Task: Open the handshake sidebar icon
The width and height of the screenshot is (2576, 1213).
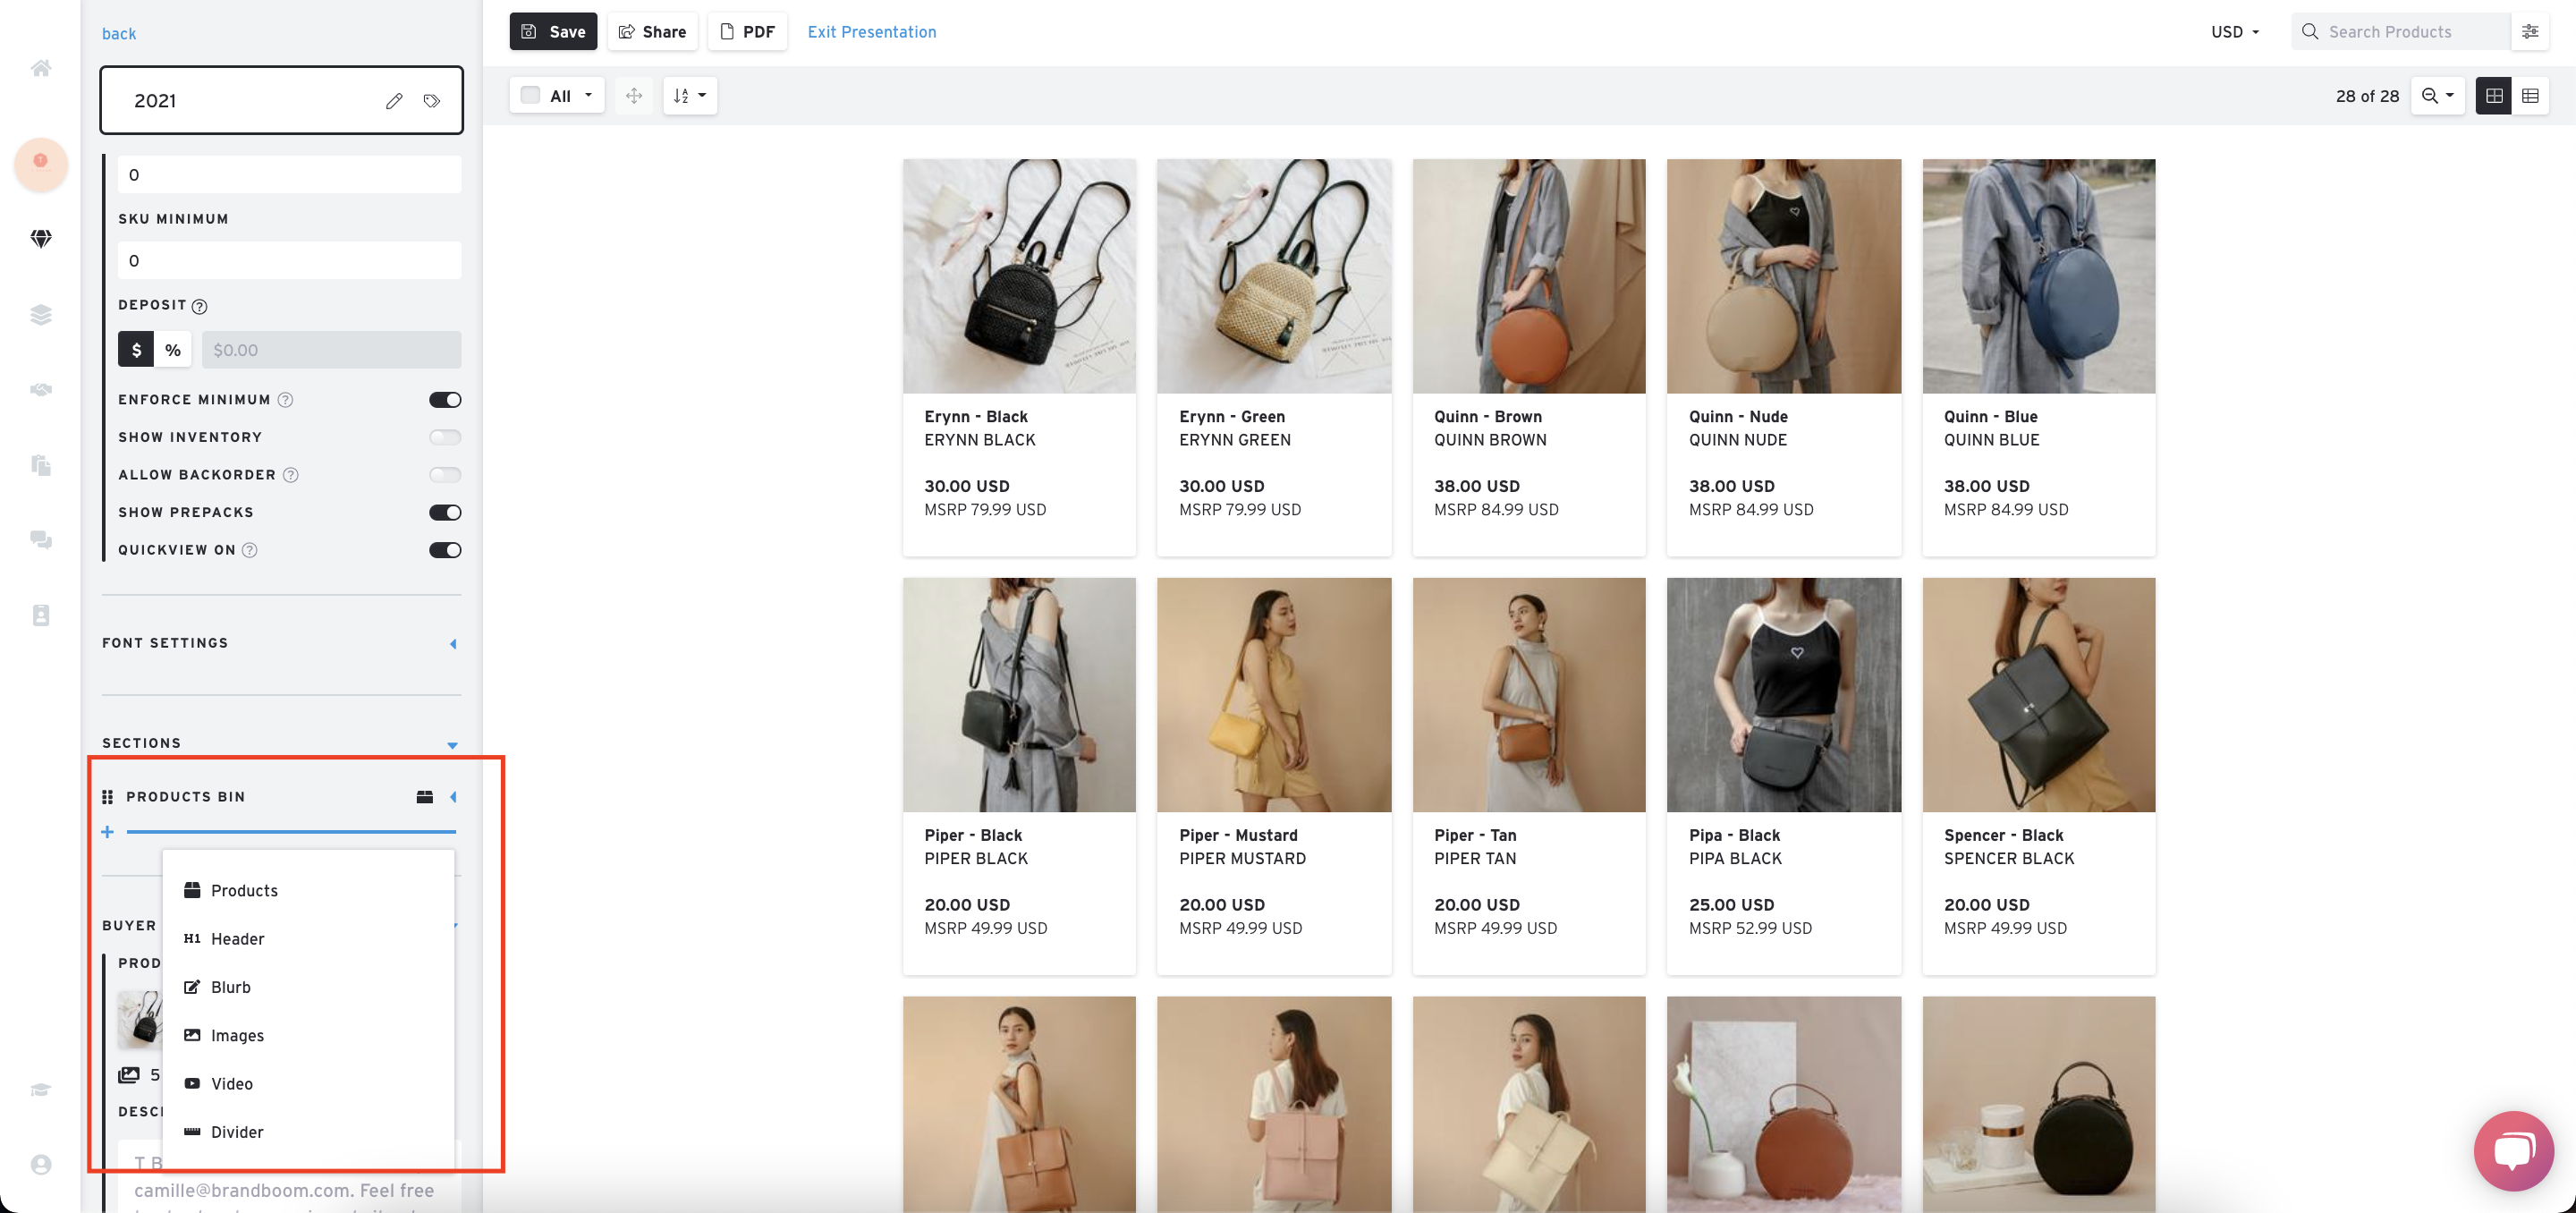Action: pos(41,389)
